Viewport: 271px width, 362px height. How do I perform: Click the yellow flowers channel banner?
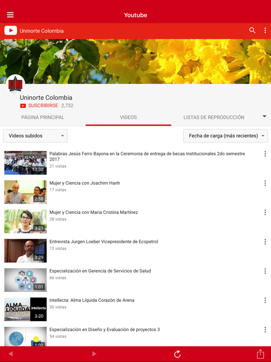135,61
